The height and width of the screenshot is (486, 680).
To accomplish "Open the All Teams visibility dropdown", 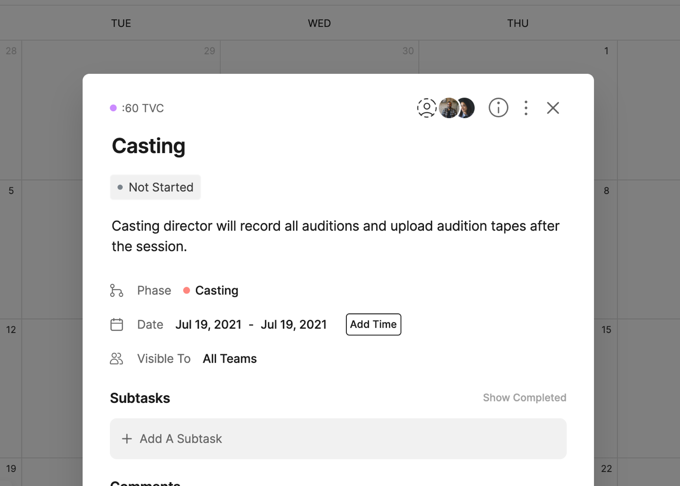I will coord(230,359).
